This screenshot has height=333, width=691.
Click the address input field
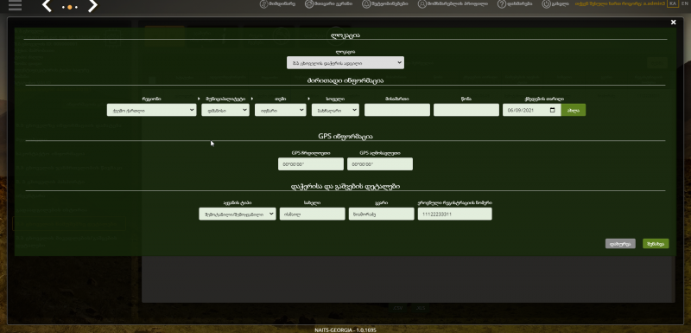397,110
